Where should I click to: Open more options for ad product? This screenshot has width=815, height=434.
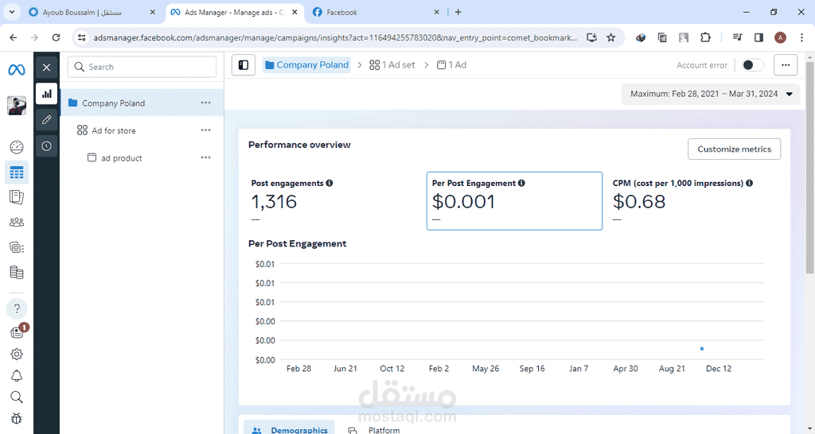click(x=206, y=157)
